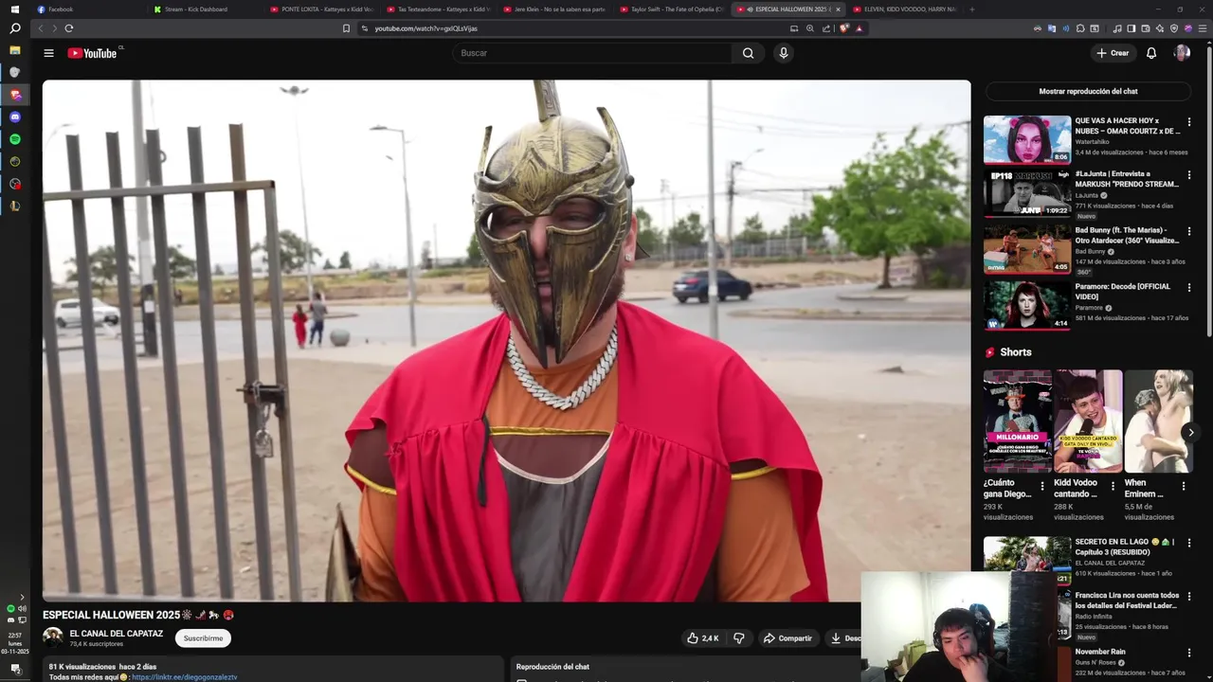1213x682 pixels.
Task: Open a new browser tab
Action: point(971,9)
